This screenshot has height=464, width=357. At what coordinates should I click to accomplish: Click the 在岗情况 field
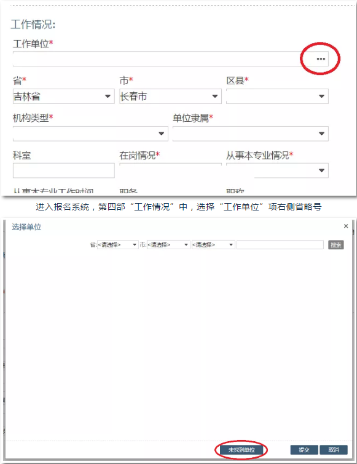tap(171, 170)
